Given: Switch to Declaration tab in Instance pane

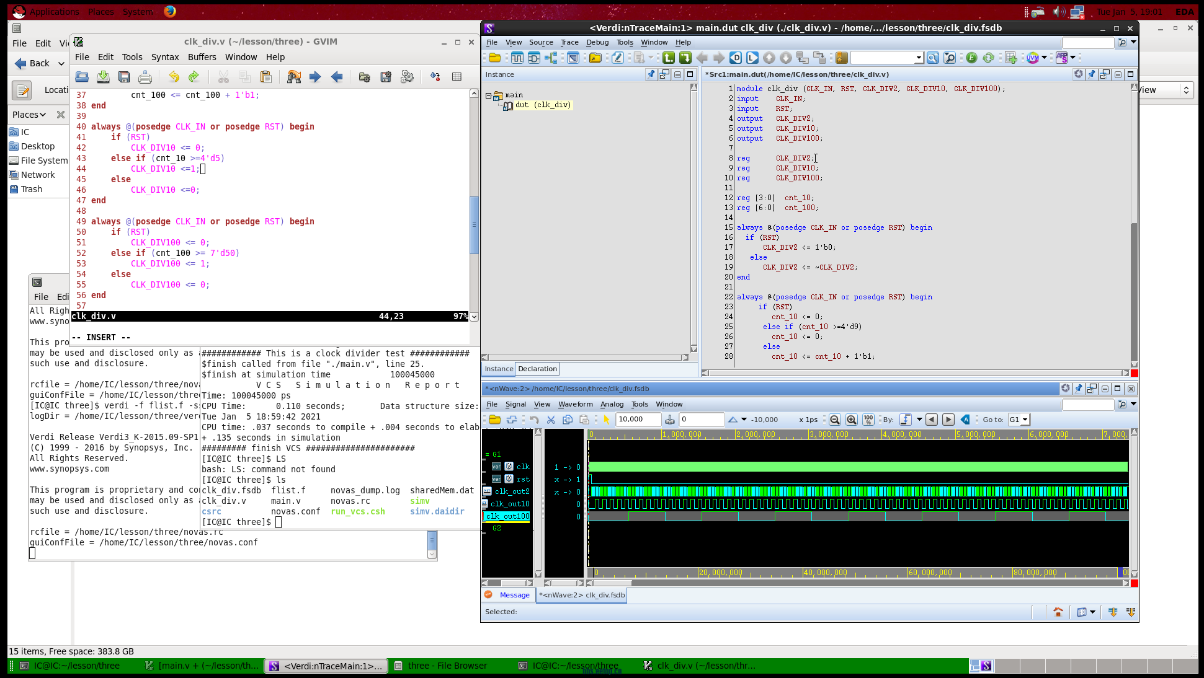Looking at the screenshot, I should [537, 369].
